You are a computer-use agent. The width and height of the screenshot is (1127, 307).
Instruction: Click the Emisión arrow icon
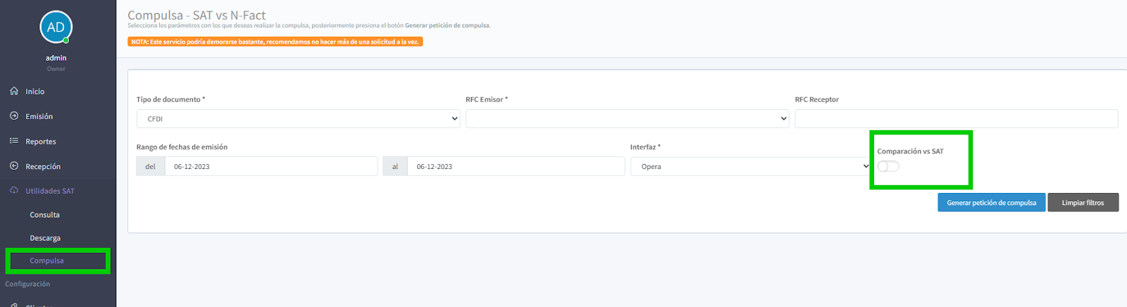point(14,116)
